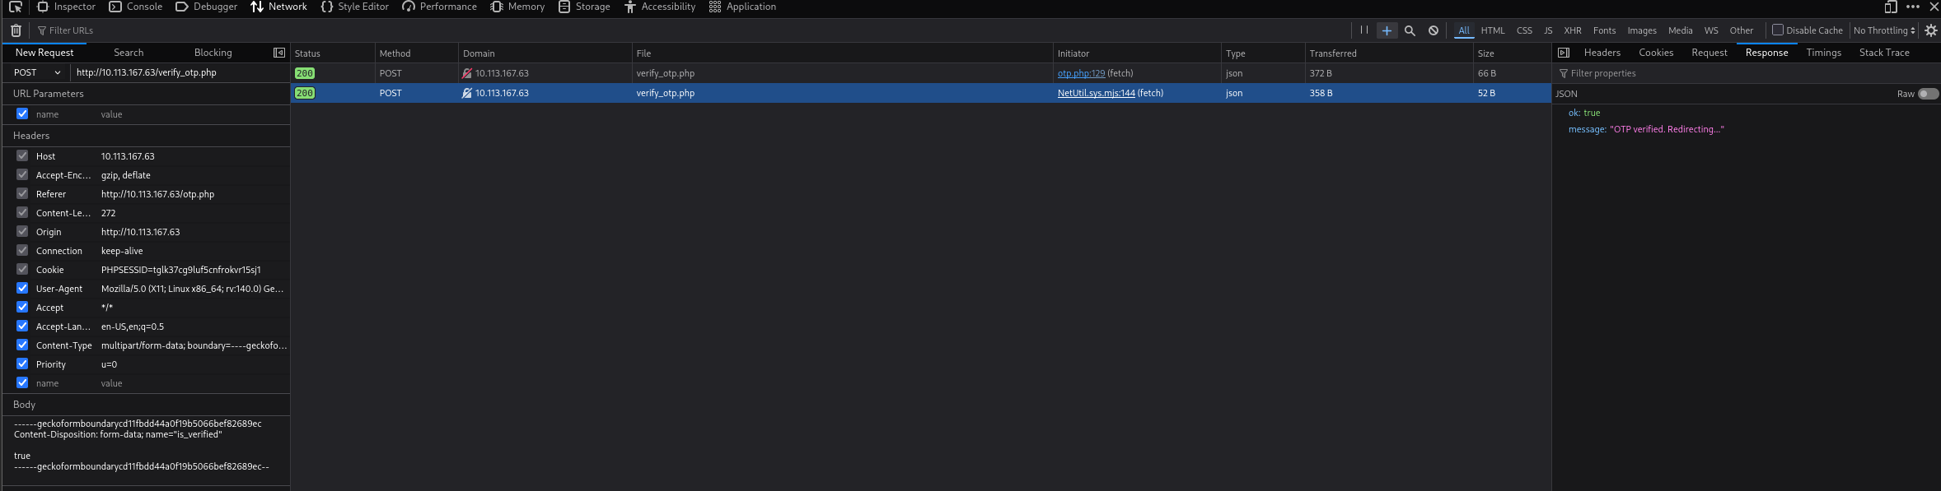The height and width of the screenshot is (491, 1941).
Task: Switch to the Performance panel
Action: coord(439,7)
